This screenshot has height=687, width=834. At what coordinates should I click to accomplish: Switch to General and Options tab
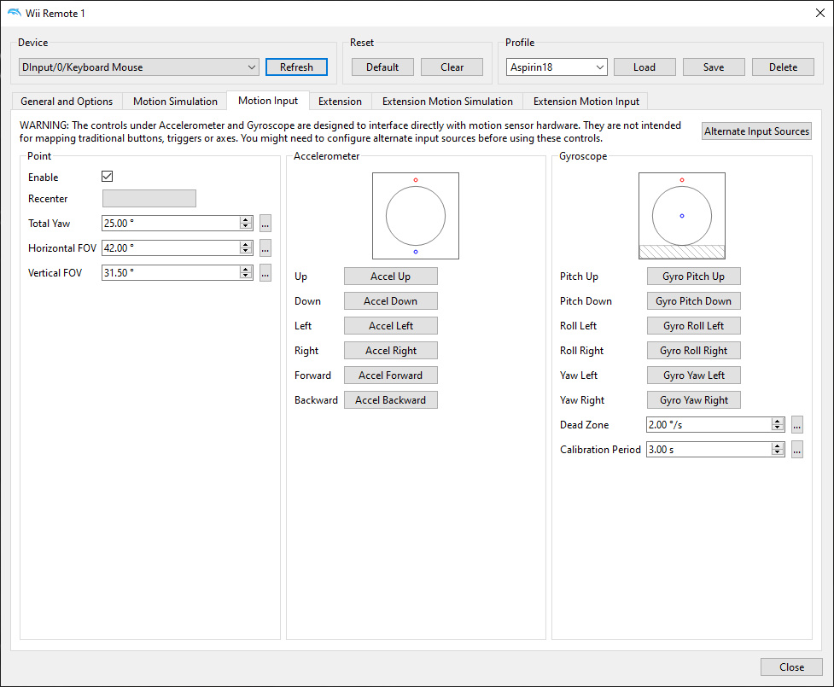pos(67,102)
